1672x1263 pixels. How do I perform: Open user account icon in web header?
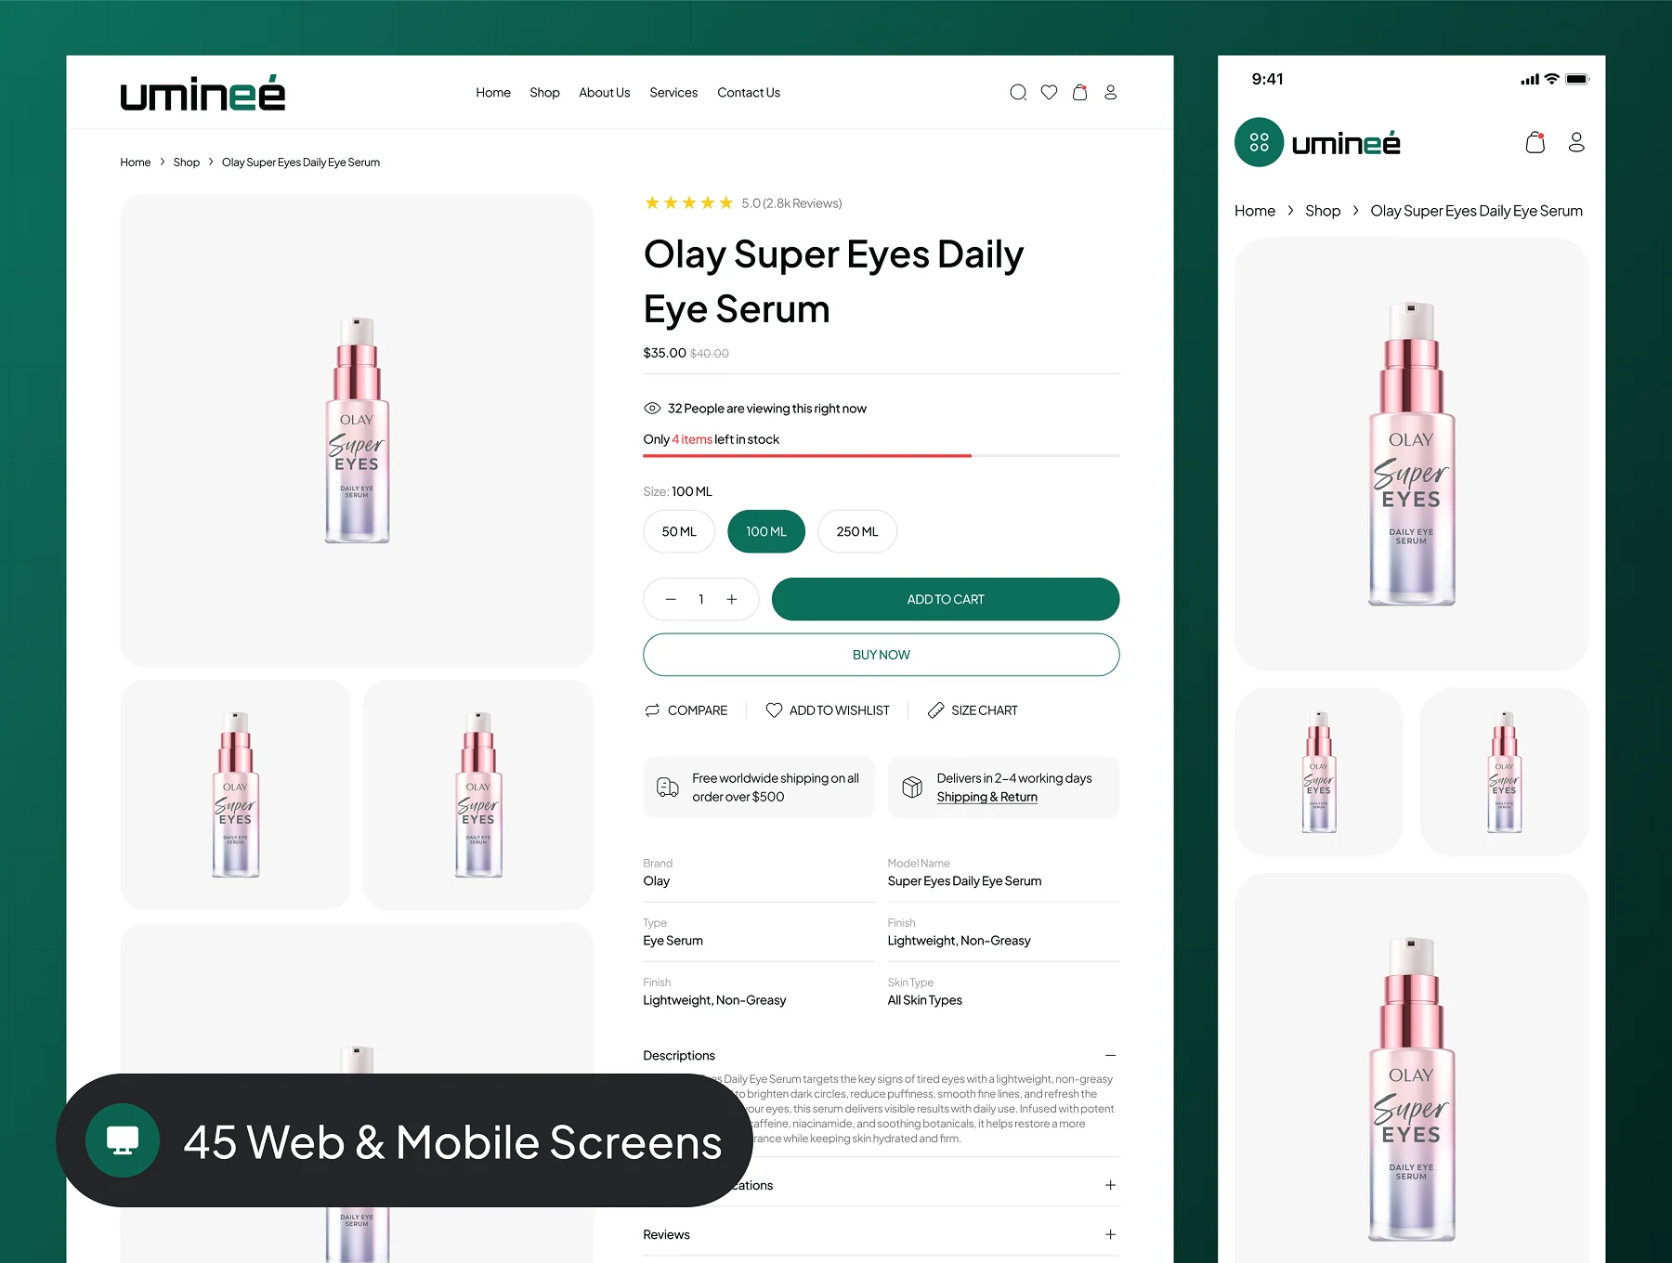(1110, 92)
